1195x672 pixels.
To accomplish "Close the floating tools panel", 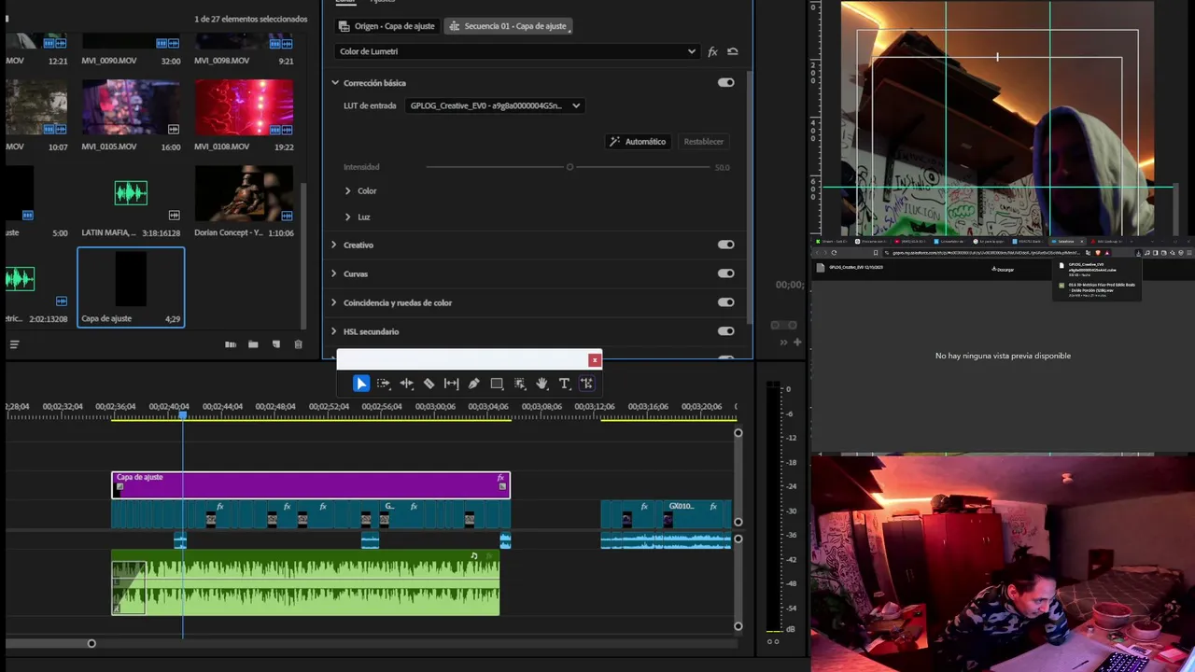I will [x=595, y=360].
